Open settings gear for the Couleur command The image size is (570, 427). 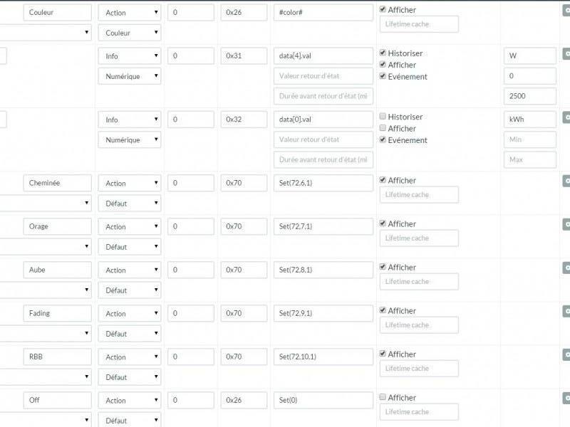pos(566,10)
